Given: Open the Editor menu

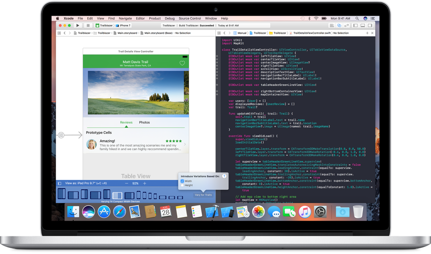Looking at the screenshot, I should point(140,18).
